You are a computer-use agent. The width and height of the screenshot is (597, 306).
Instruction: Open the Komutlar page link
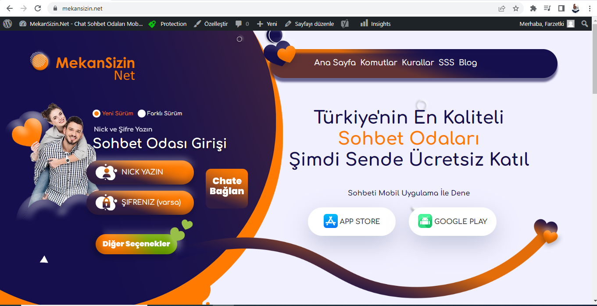click(x=379, y=62)
